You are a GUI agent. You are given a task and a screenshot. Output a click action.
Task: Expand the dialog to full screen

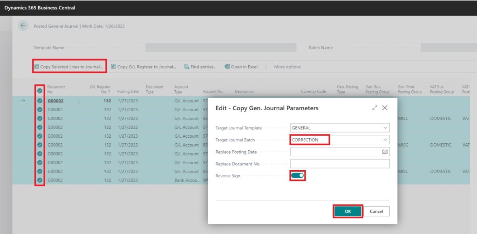tap(375, 107)
